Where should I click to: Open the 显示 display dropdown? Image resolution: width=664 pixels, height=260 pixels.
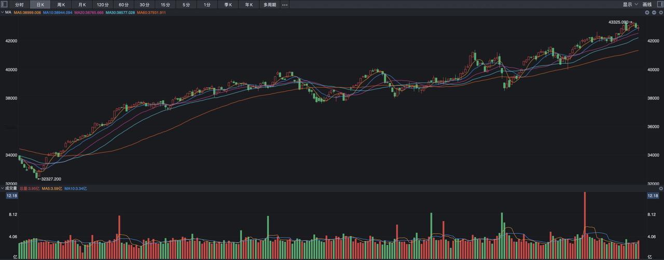(630, 4)
